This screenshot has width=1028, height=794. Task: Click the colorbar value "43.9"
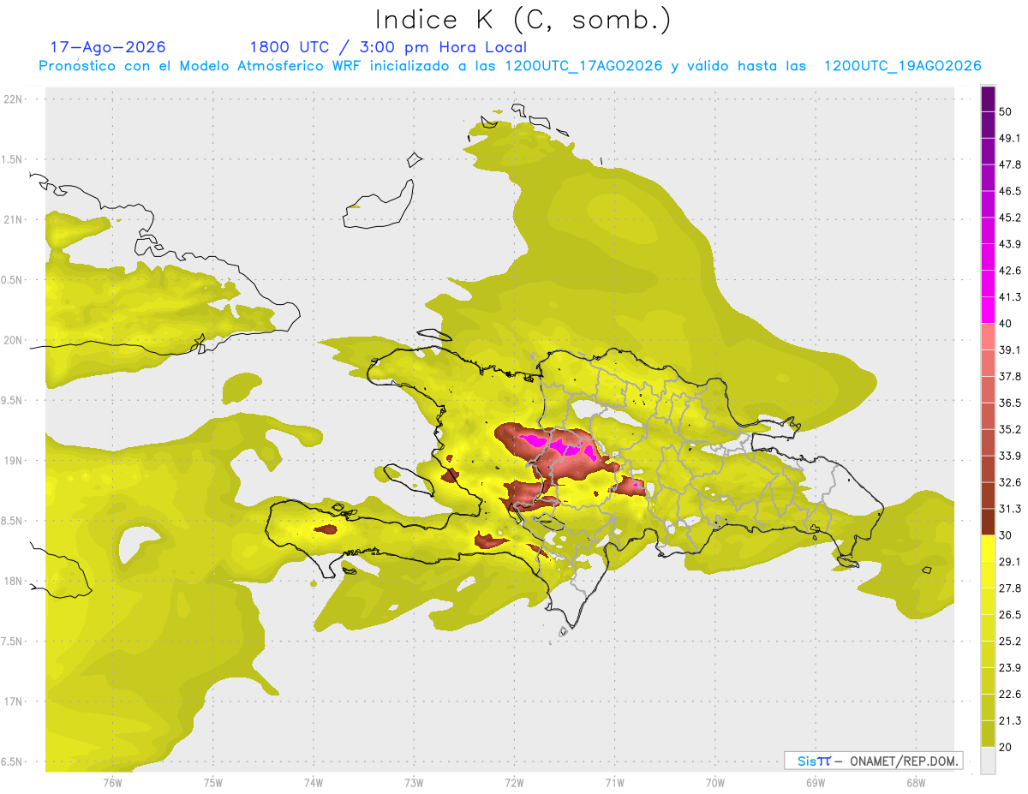point(1010,244)
